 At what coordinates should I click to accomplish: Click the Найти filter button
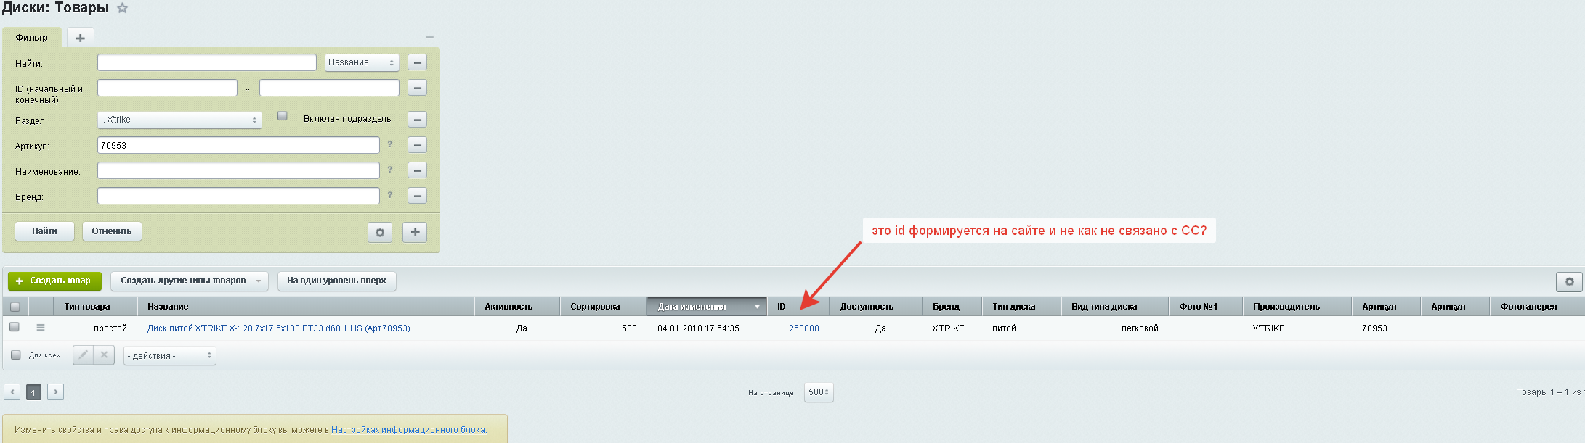point(44,231)
